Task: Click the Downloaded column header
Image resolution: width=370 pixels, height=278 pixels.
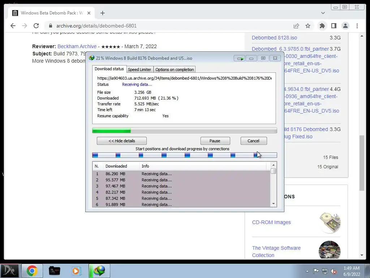Action: point(121,166)
